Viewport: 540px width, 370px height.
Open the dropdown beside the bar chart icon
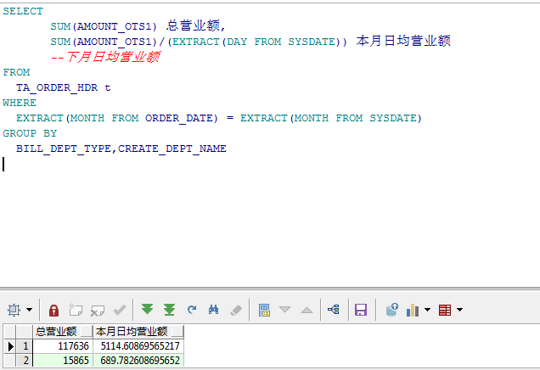(427, 310)
